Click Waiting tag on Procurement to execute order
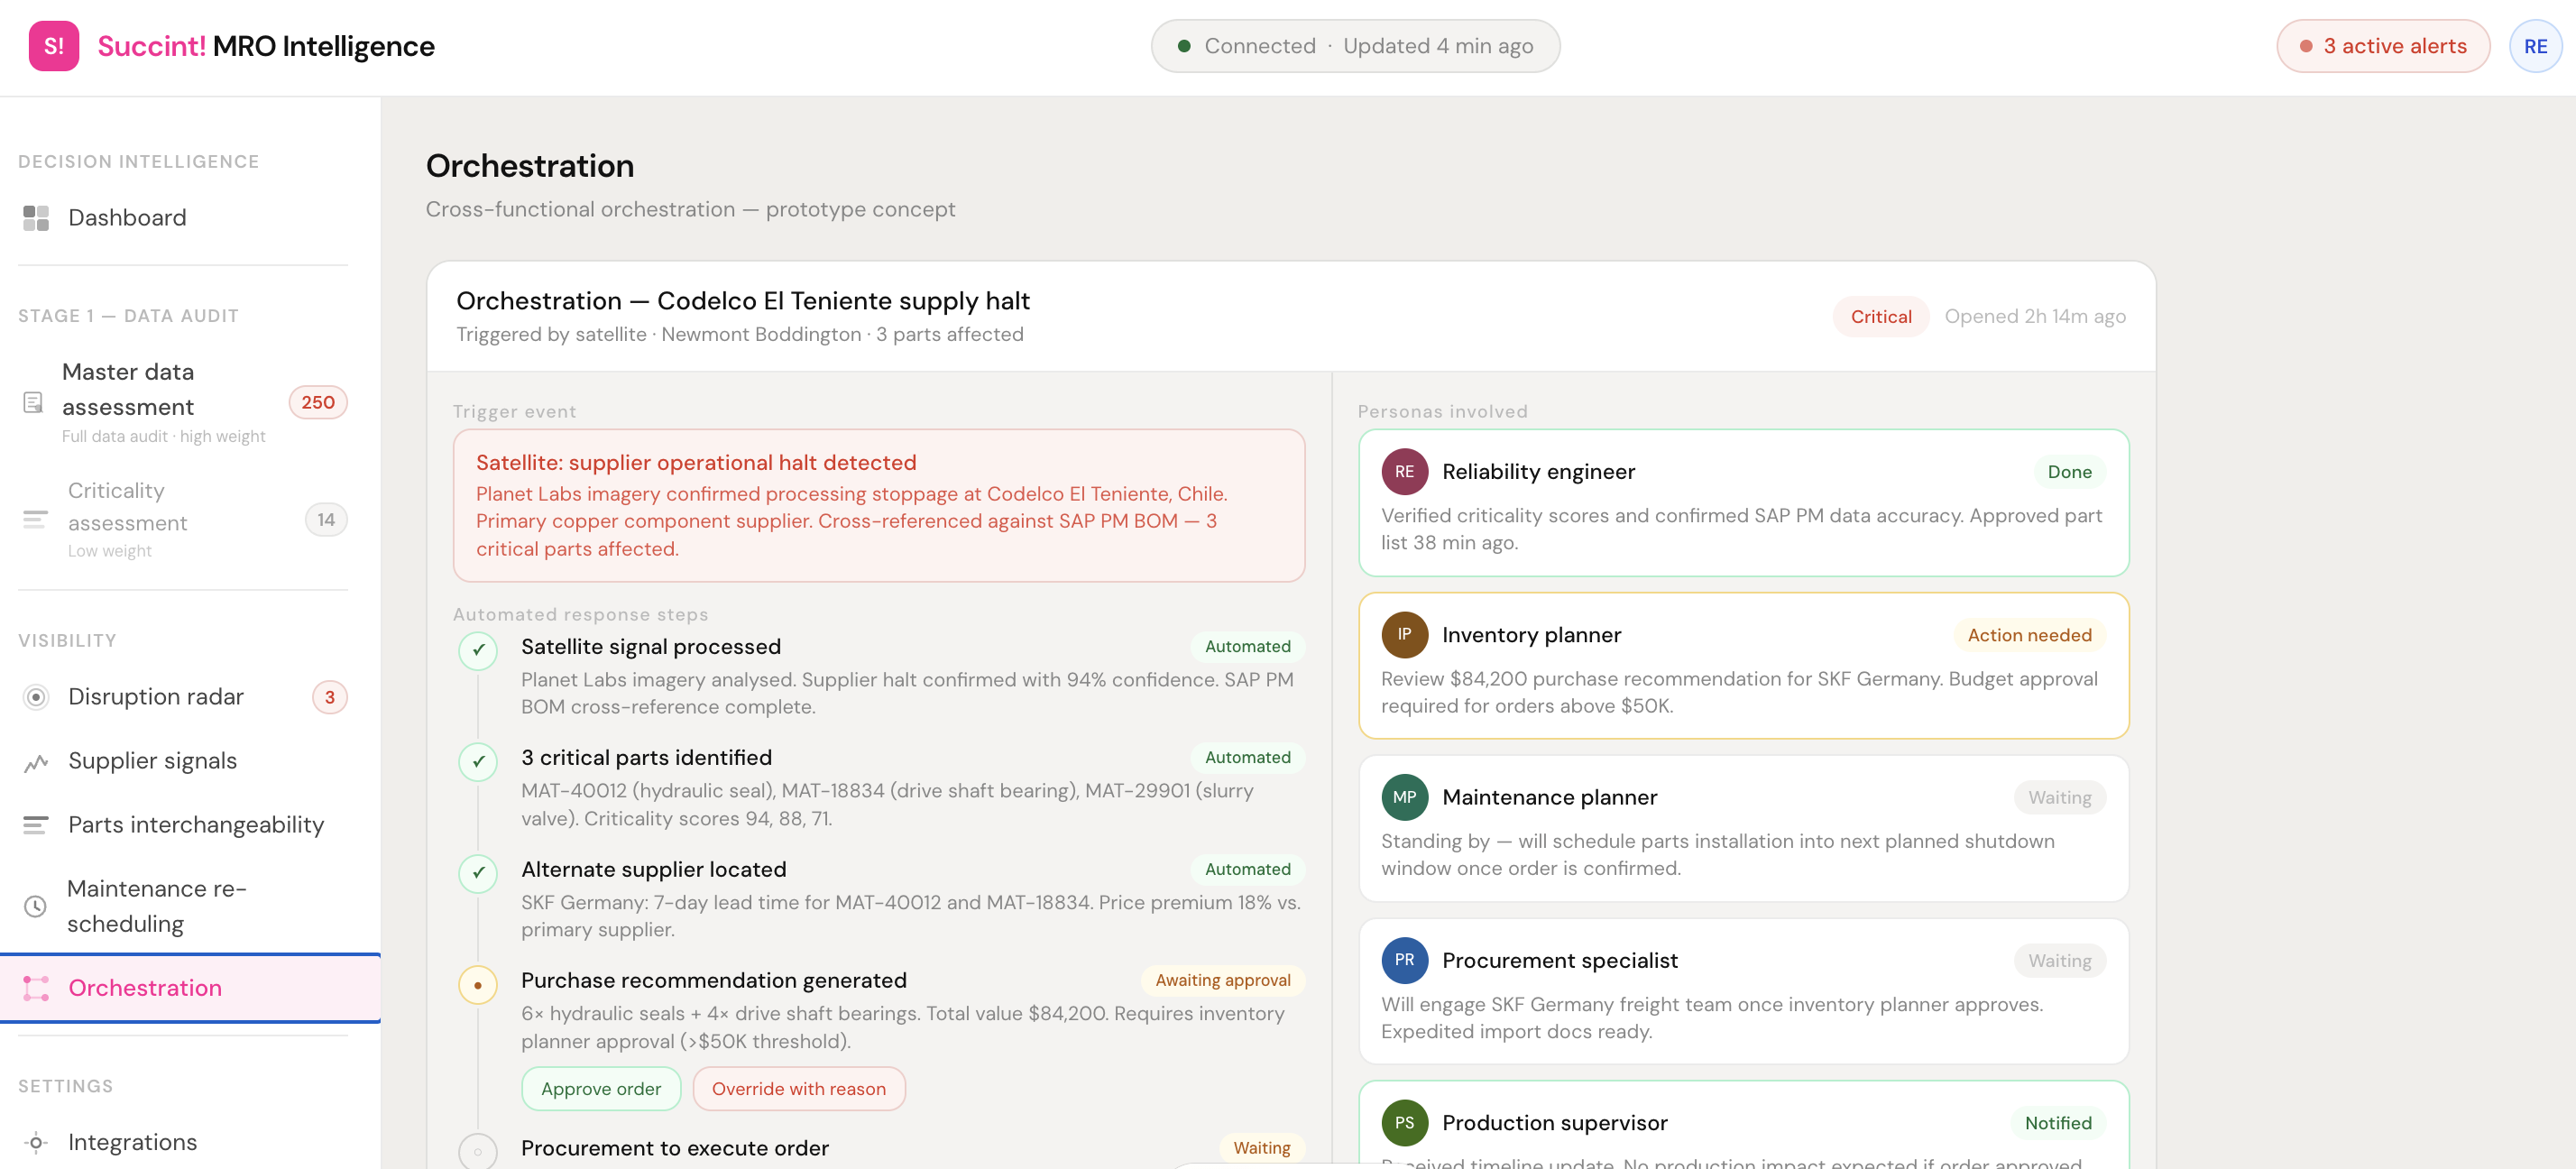The height and width of the screenshot is (1169, 2576). click(1261, 1148)
